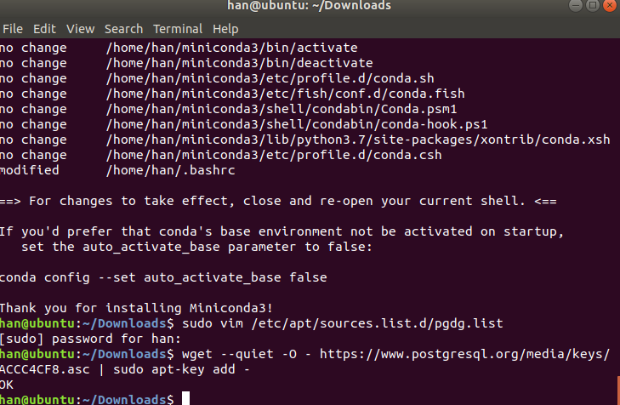The height and width of the screenshot is (405, 620).
Task: Click the conda config --set auto_activate_base false line
Action: click(163, 277)
